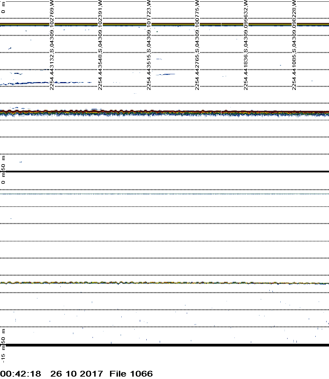Click position marker ending 101723,W
This screenshot has width=329, height=379.
[x=149, y=45]
